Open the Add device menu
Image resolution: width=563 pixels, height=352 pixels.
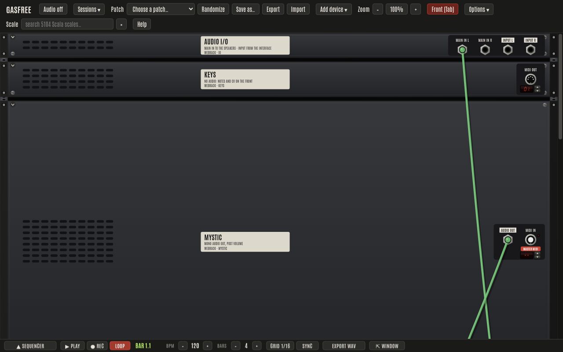333,9
